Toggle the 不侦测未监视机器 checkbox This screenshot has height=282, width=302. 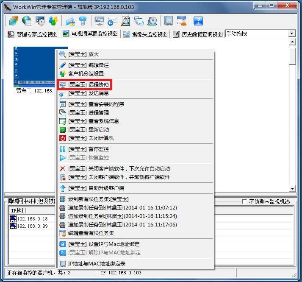pyautogui.click(x=244, y=201)
